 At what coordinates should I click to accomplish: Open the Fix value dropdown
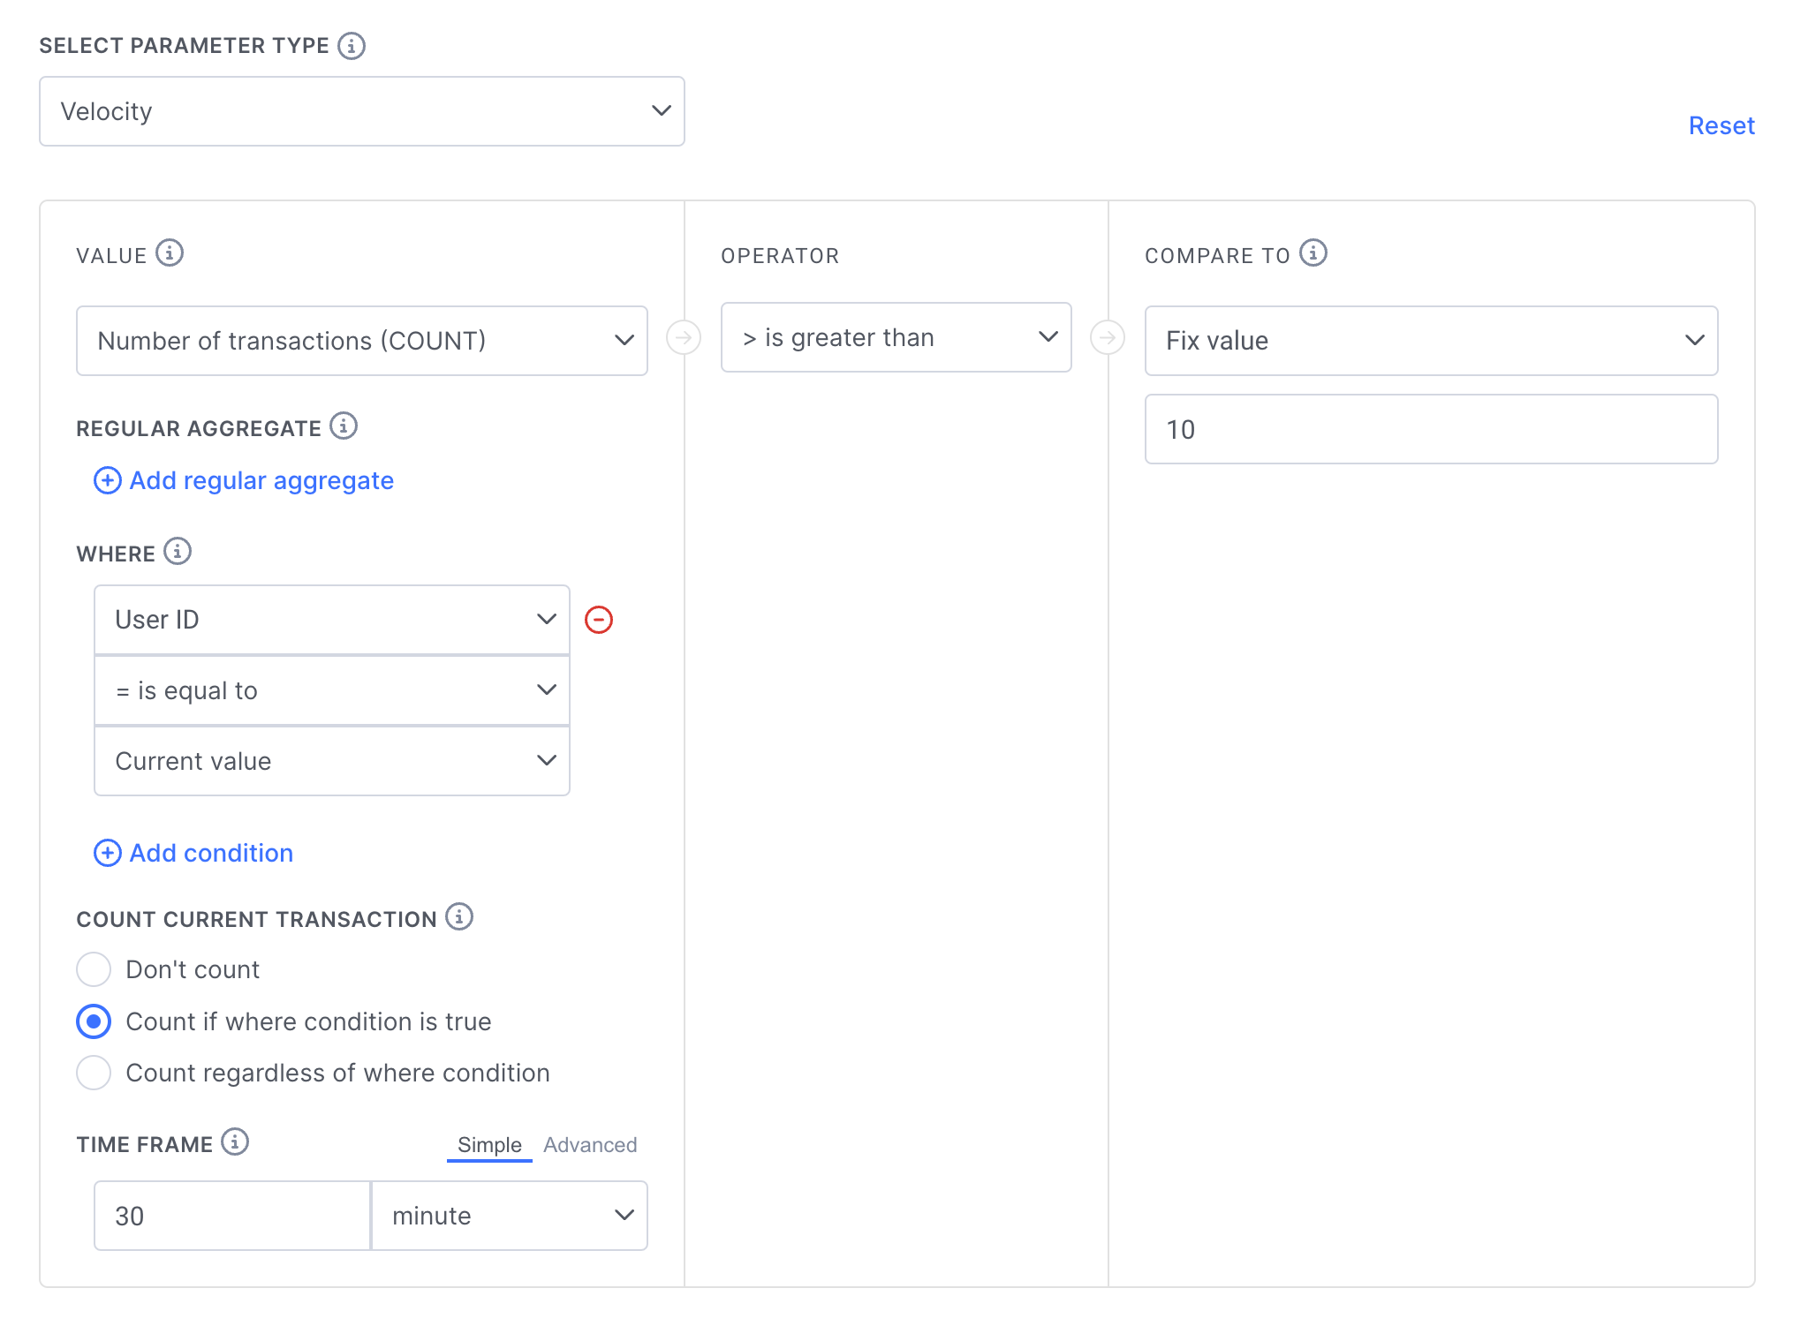click(x=1432, y=341)
